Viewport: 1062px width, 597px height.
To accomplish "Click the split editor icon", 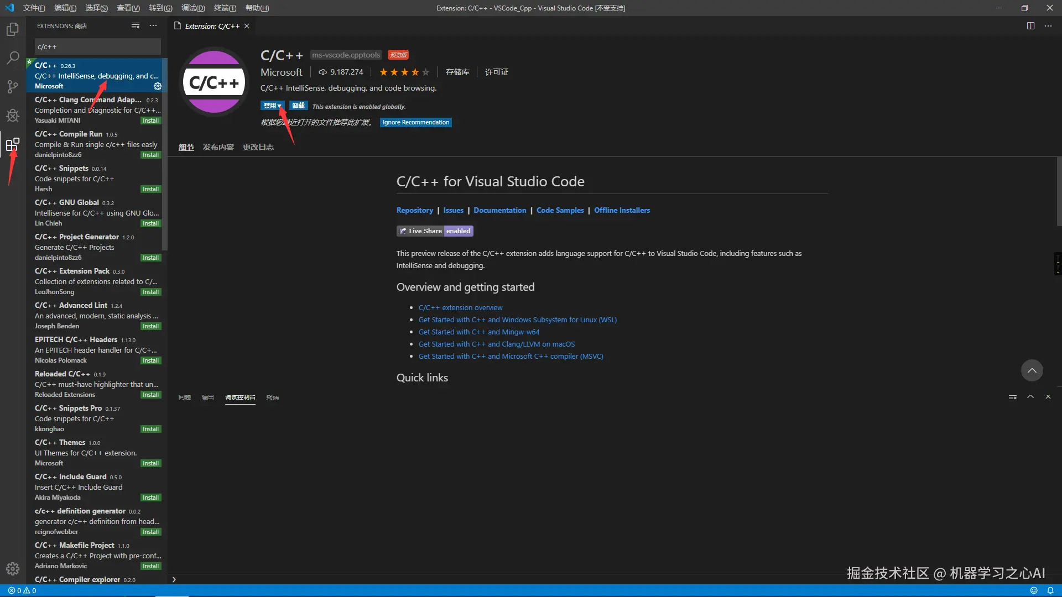I will [1030, 26].
